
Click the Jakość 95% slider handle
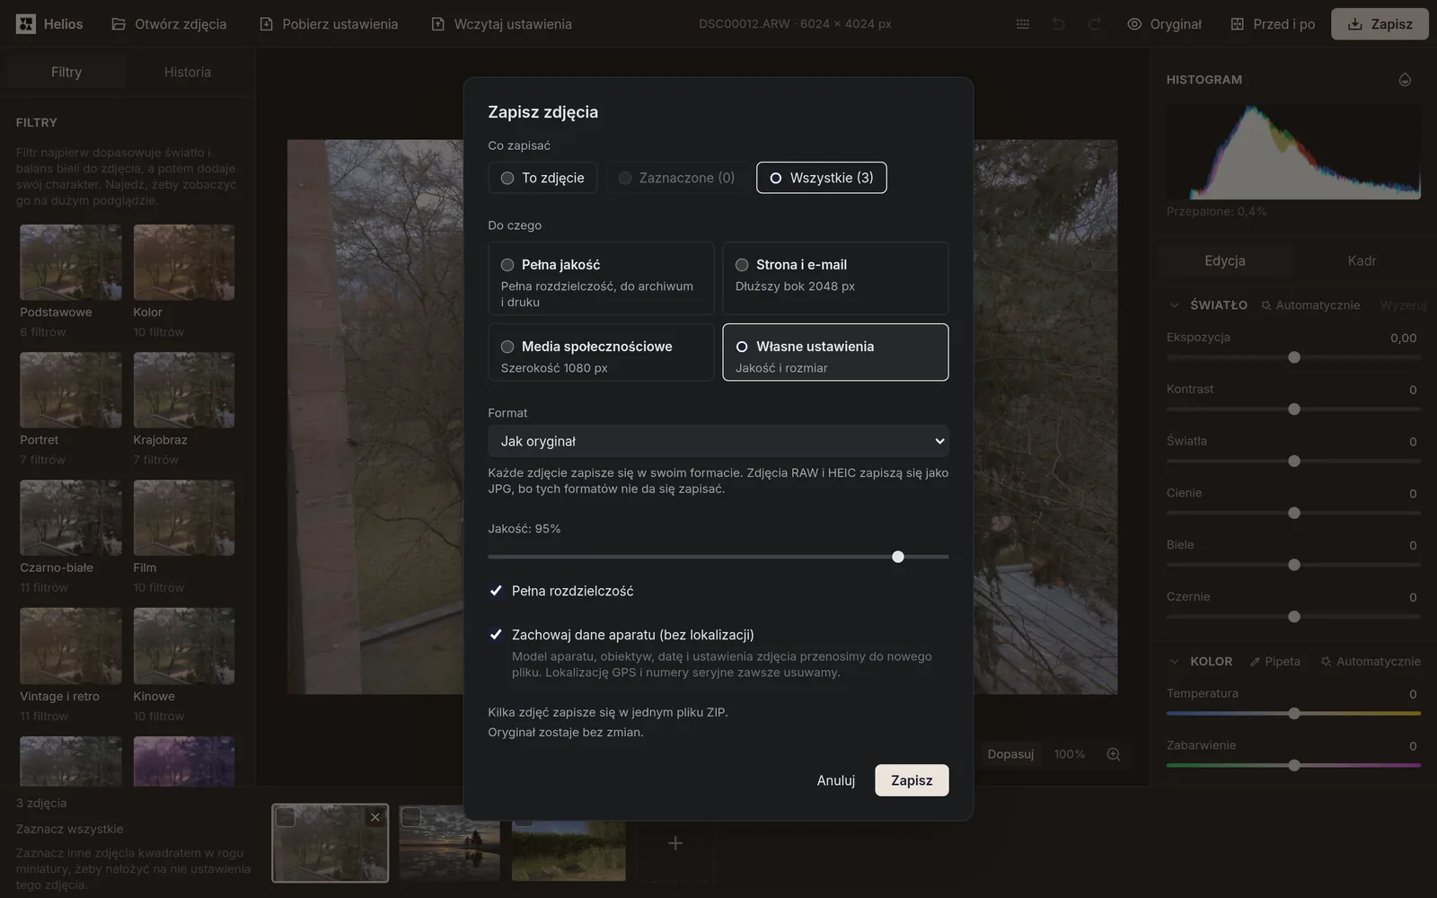(898, 557)
